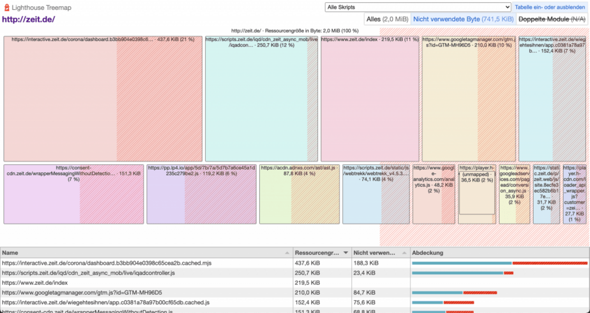This screenshot has width=590, height=313.
Task: Toggle table with Tabelle ein- oder ausblenden
Action: (x=549, y=7)
